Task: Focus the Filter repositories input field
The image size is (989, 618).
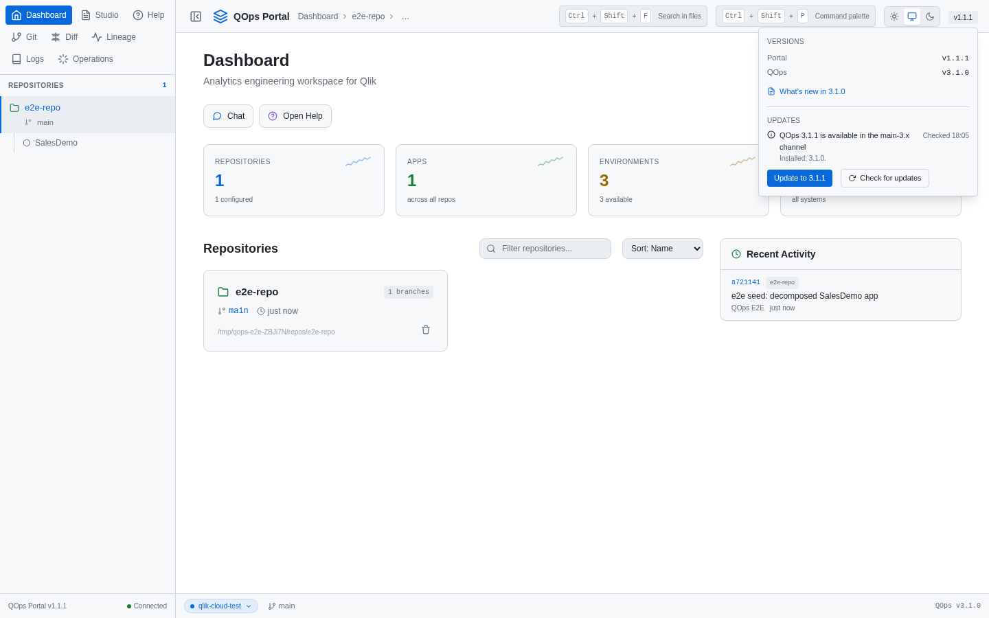Action: [545, 249]
